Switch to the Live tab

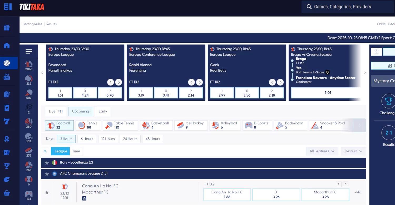pyautogui.click(x=56, y=111)
